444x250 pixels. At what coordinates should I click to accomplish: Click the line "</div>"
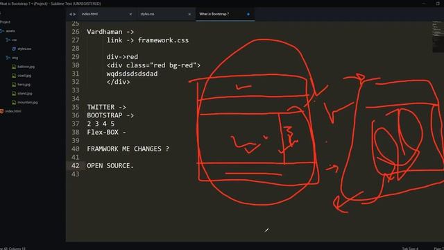tap(118, 82)
